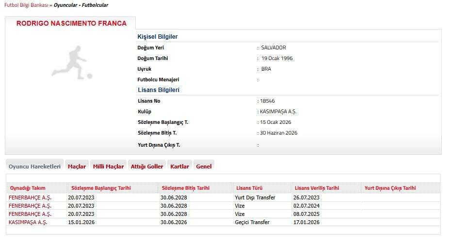Image resolution: width=451 pixels, height=243 pixels.
Task: Click the license date 26.07.2023 cell
Action: [x=306, y=197]
